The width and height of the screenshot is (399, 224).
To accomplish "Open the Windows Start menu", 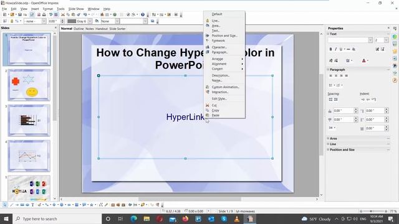I will pyautogui.click(x=6, y=218).
